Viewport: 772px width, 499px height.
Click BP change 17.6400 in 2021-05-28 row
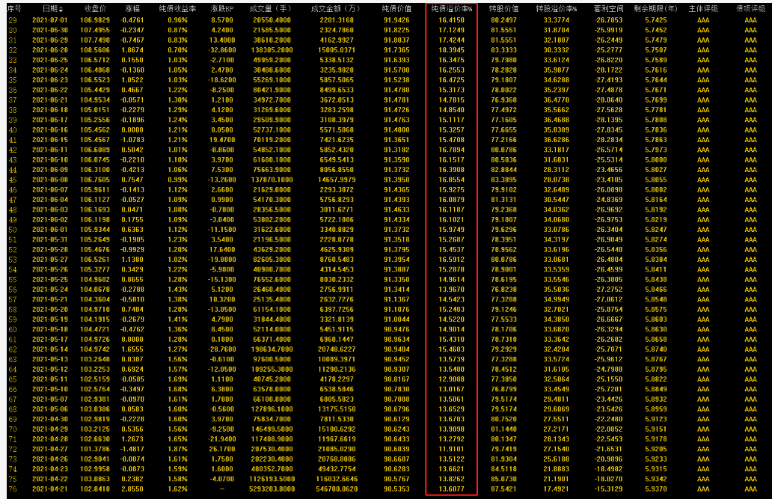(x=222, y=249)
